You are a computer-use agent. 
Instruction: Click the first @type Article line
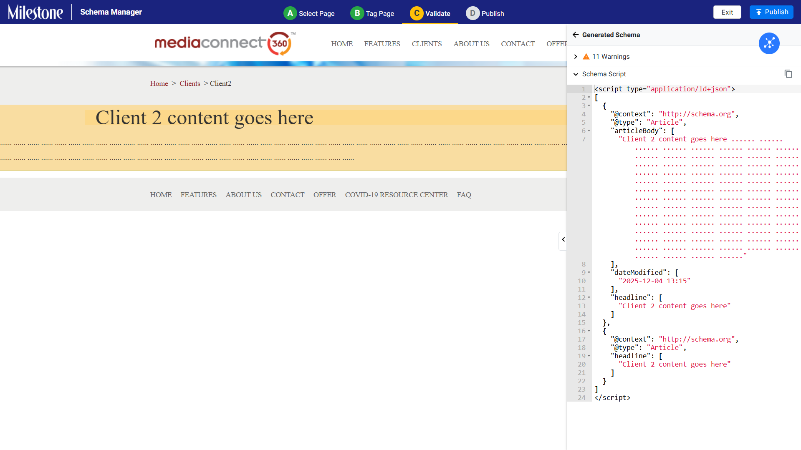click(648, 123)
